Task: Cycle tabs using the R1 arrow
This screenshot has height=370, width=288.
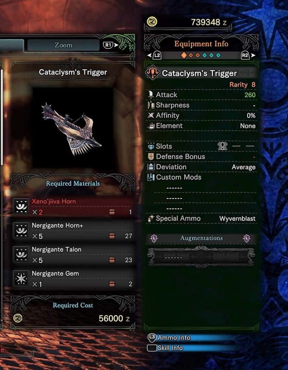Action: 111,45
